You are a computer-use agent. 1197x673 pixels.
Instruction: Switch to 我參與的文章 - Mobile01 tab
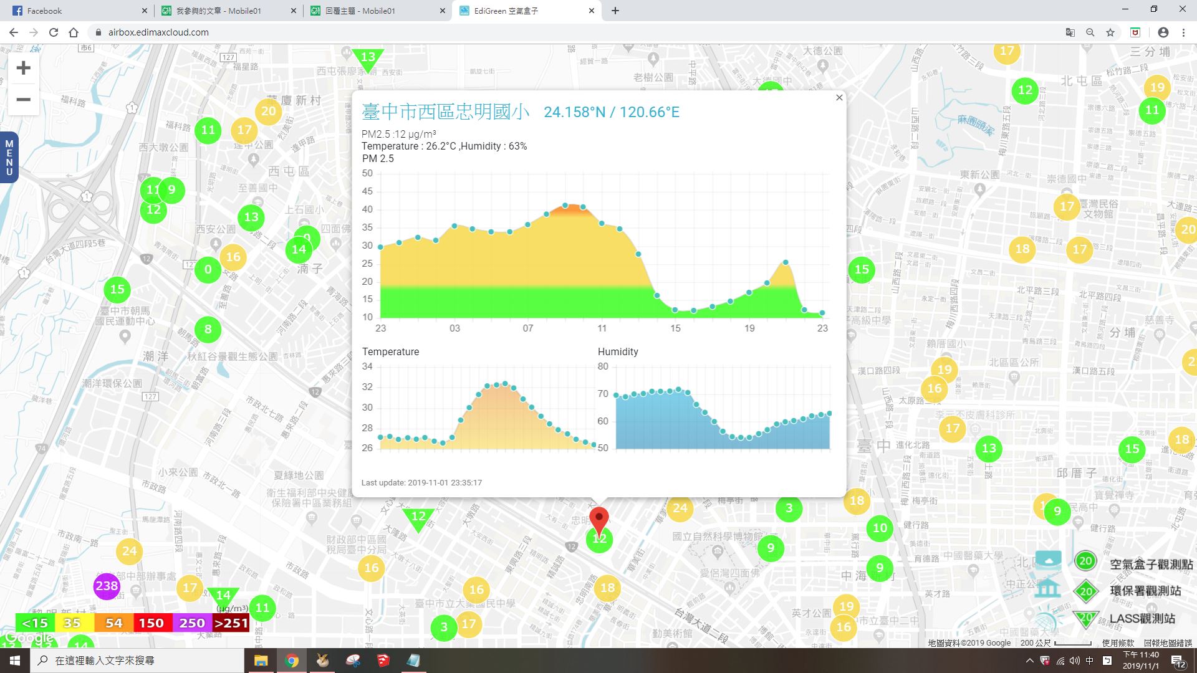pyautogui.click(x=228, y=11)
